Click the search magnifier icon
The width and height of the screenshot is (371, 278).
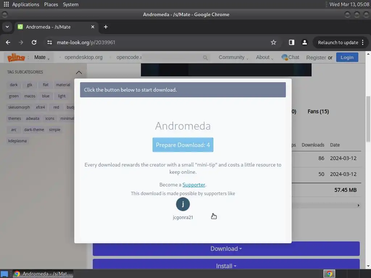pos(205,58)
